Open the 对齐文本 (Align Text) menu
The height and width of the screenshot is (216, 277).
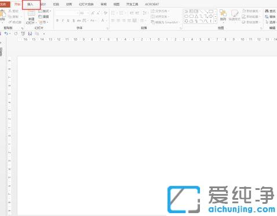tap(160, 17)
